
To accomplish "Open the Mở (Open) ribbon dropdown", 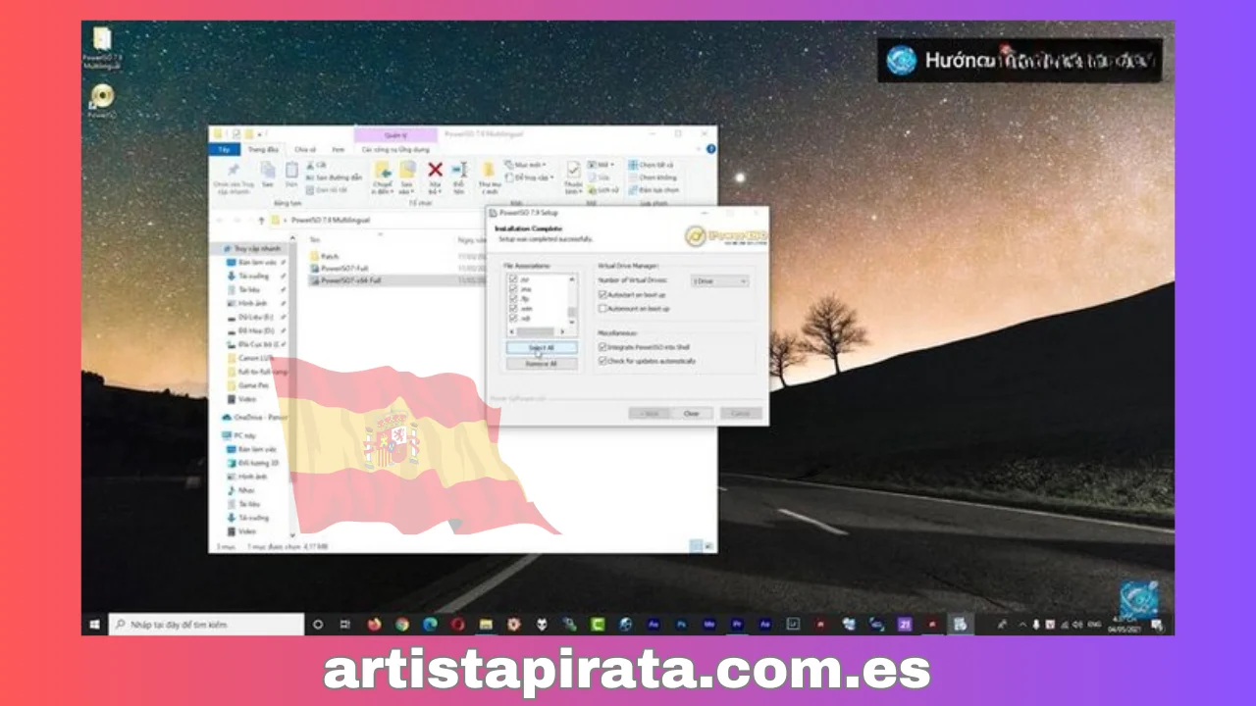I will tap(601, 165).
